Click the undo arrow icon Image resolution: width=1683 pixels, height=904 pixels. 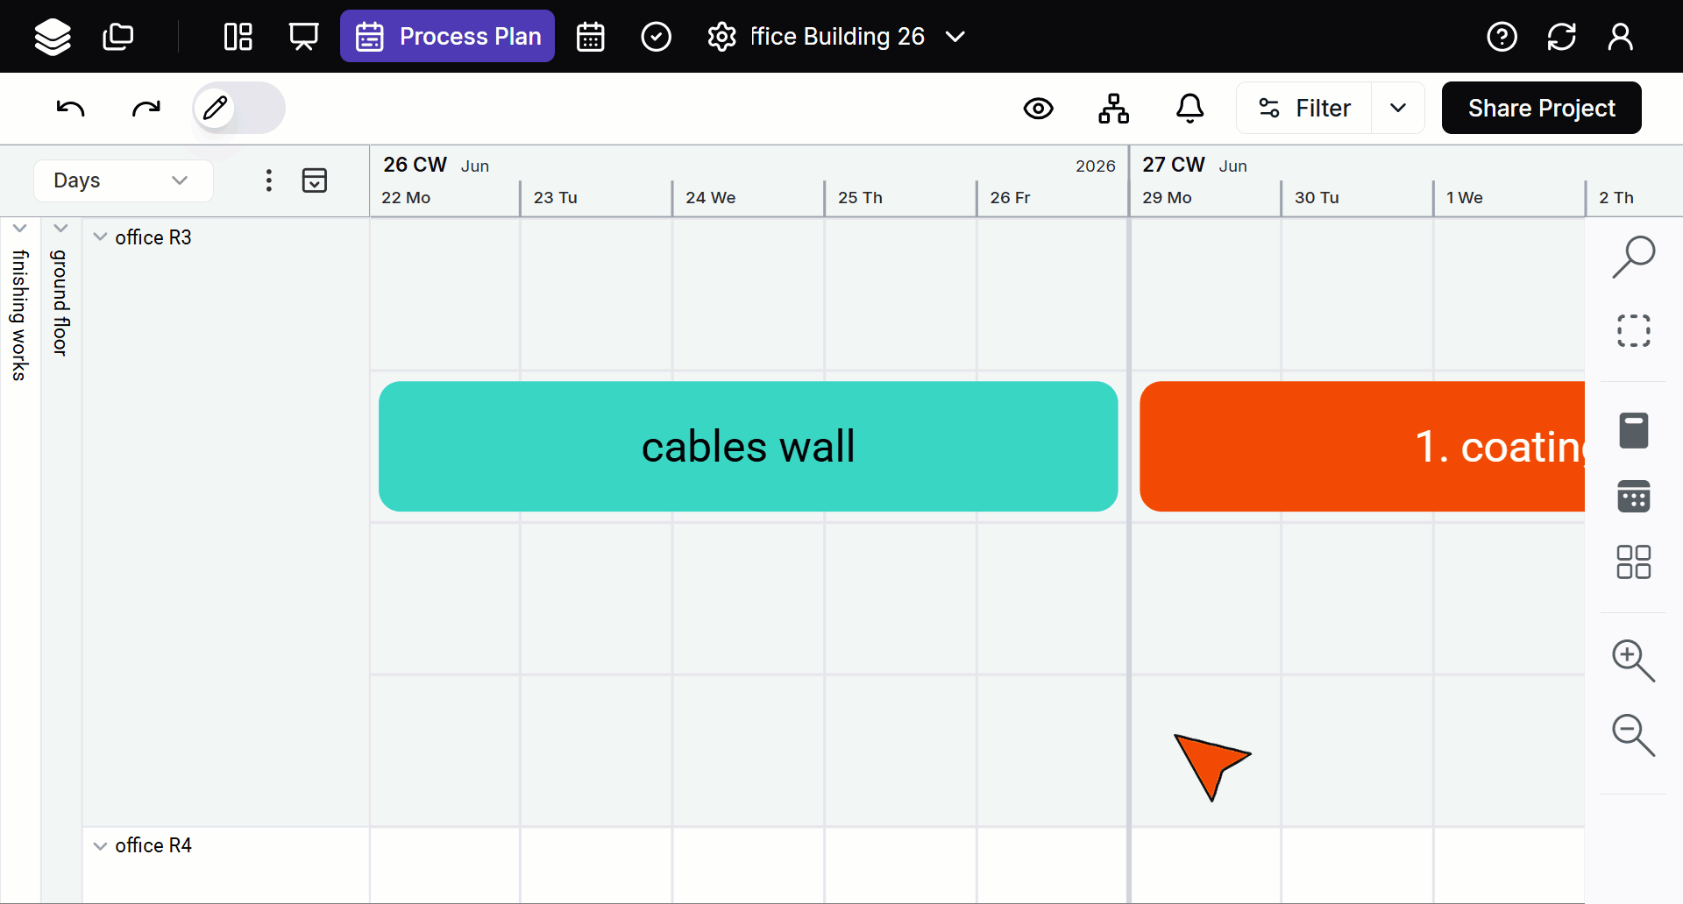click(70, 108)
